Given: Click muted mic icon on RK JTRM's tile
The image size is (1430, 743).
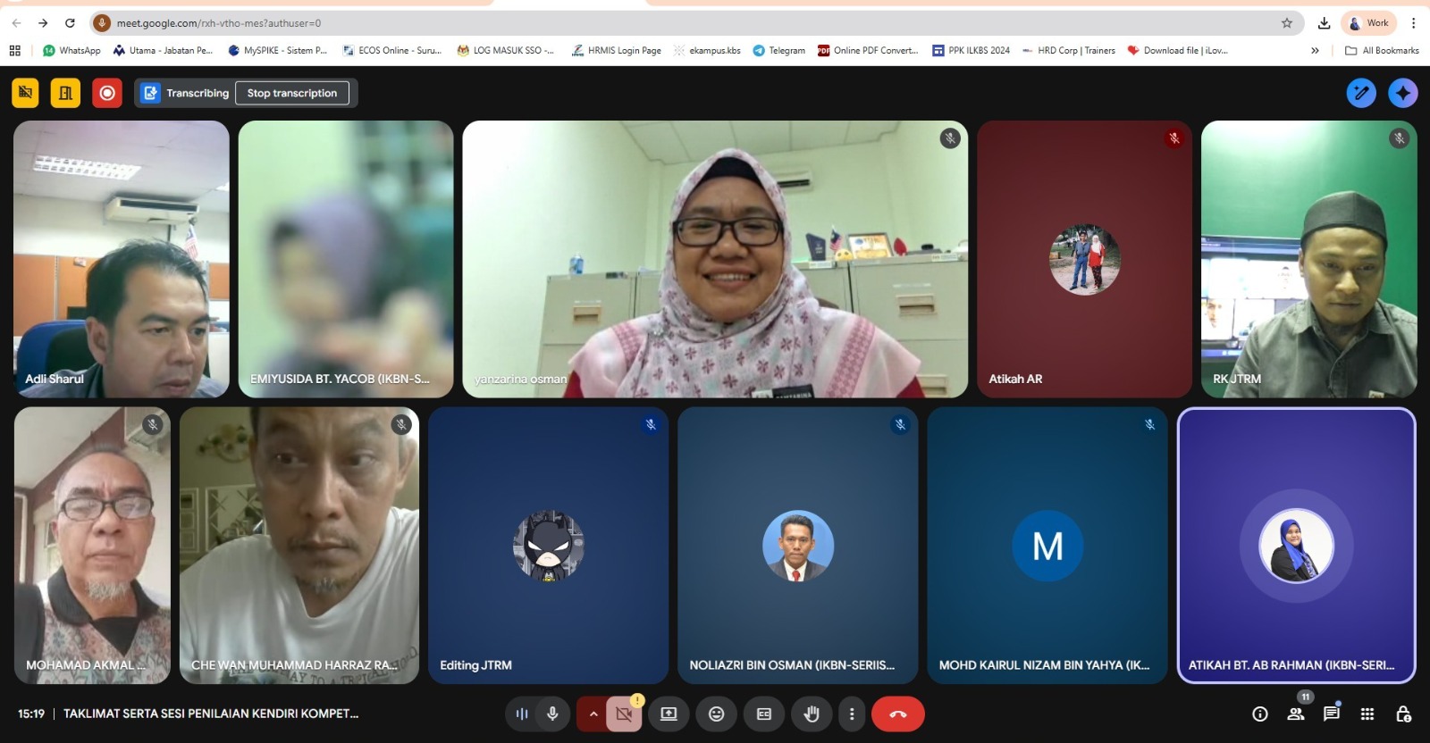Looking at the screenshot, I should [1400, 138].
